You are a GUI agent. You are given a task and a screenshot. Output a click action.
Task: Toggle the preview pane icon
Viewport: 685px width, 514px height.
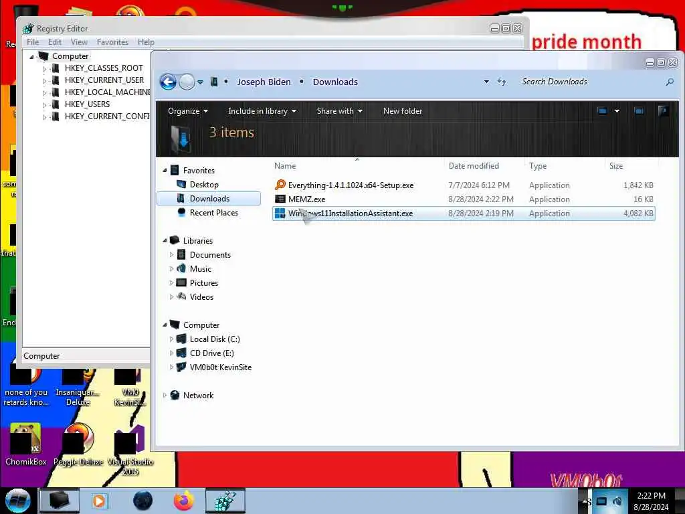pyautogui.click(x=639, y=111)
